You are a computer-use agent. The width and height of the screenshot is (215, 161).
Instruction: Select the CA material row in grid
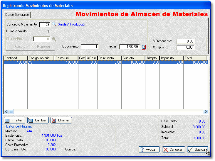coord(41,62)
